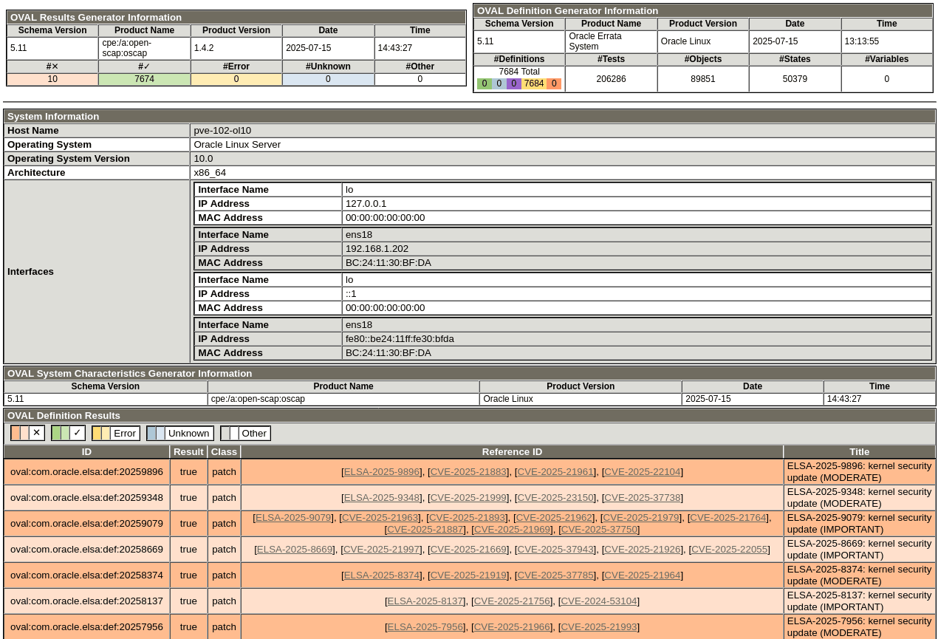Open the ELSA-2025-8374 advisory link
Screen dimensions: 938x639
(x=382, y=575)
